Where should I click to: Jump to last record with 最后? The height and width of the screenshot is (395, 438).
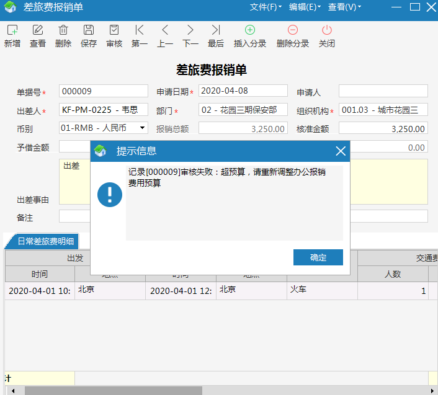[216, 30]
